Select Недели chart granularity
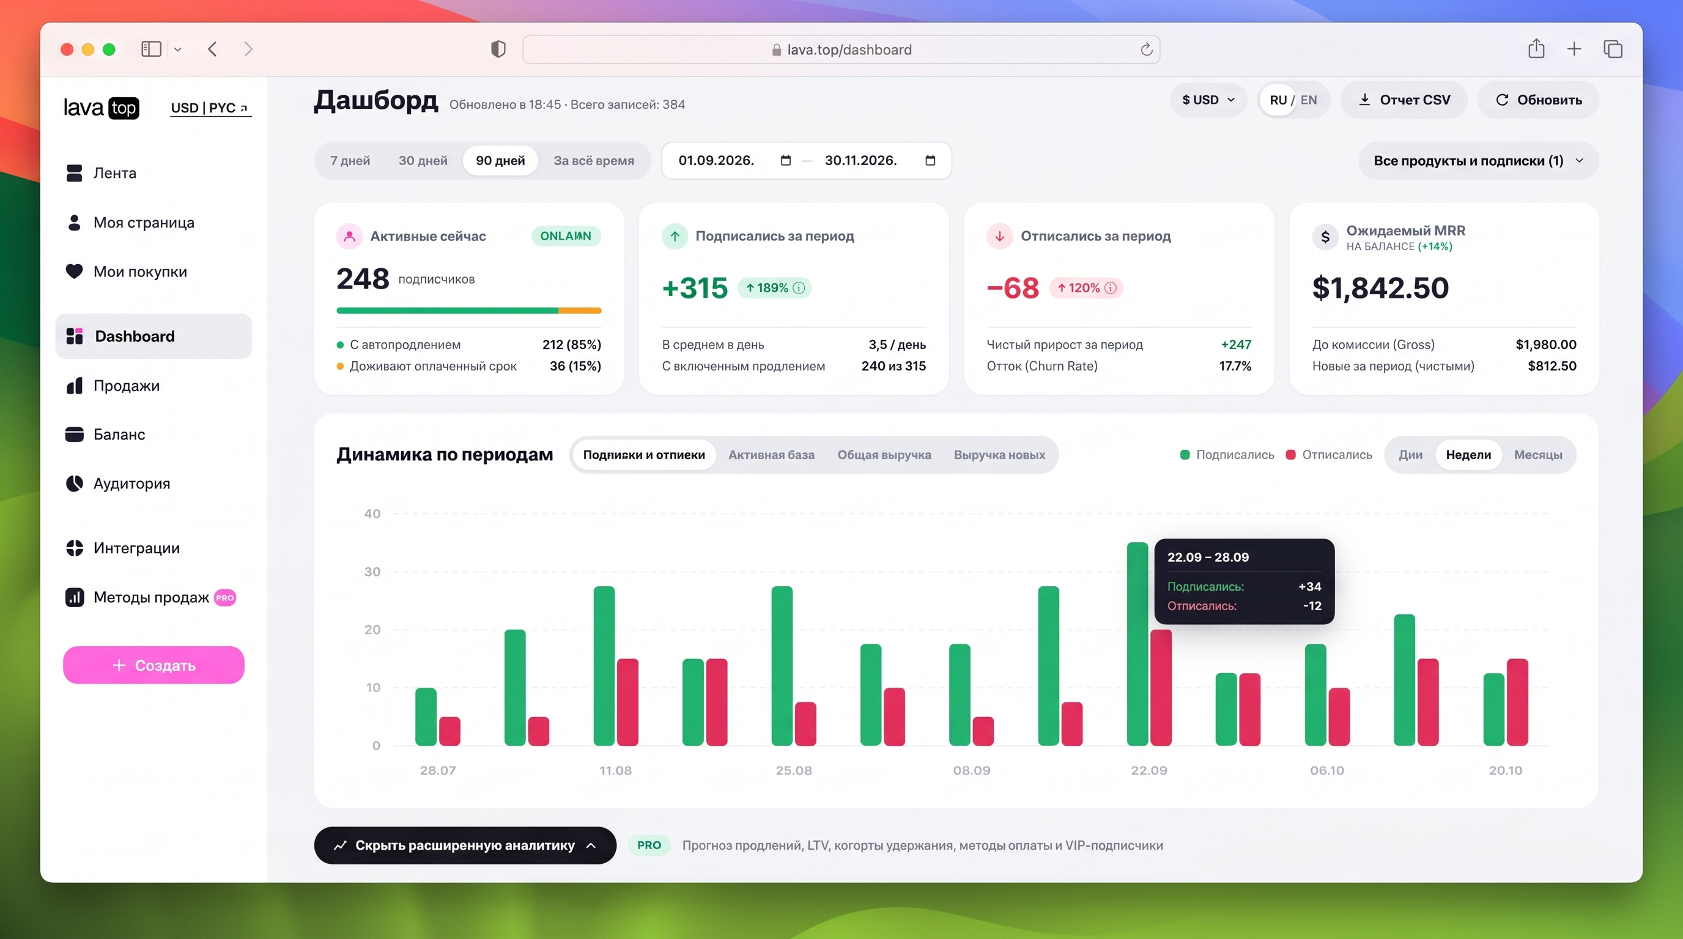The height and width of the screenshot is (939, 1683). point(1468,455)
